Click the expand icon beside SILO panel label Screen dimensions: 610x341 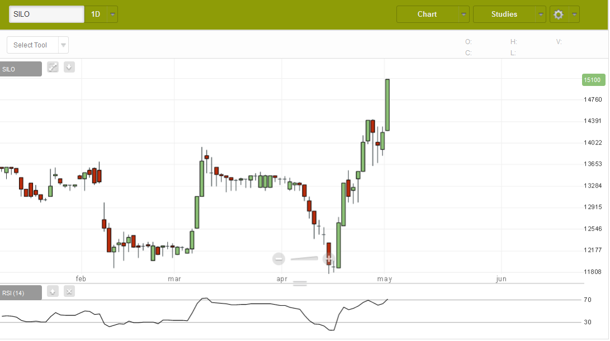pyautogui.click(x=53, y=68)
